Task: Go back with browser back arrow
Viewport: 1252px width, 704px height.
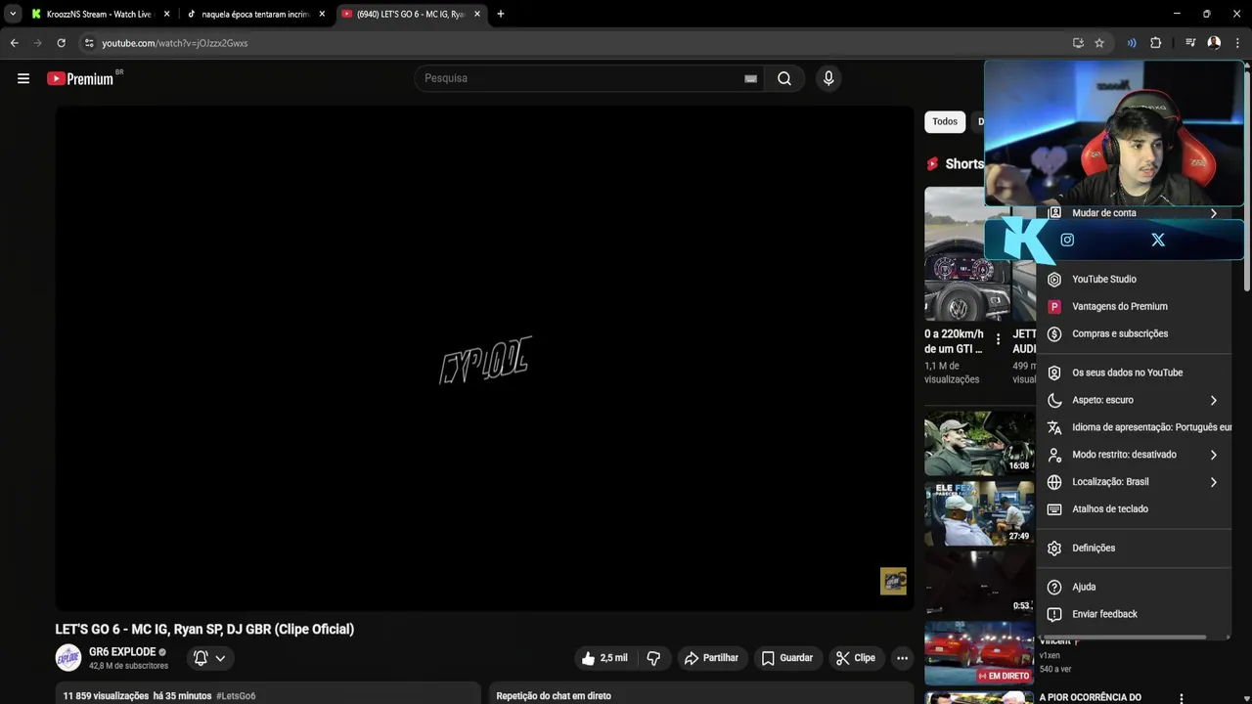Action: click(x=14, y=43)
